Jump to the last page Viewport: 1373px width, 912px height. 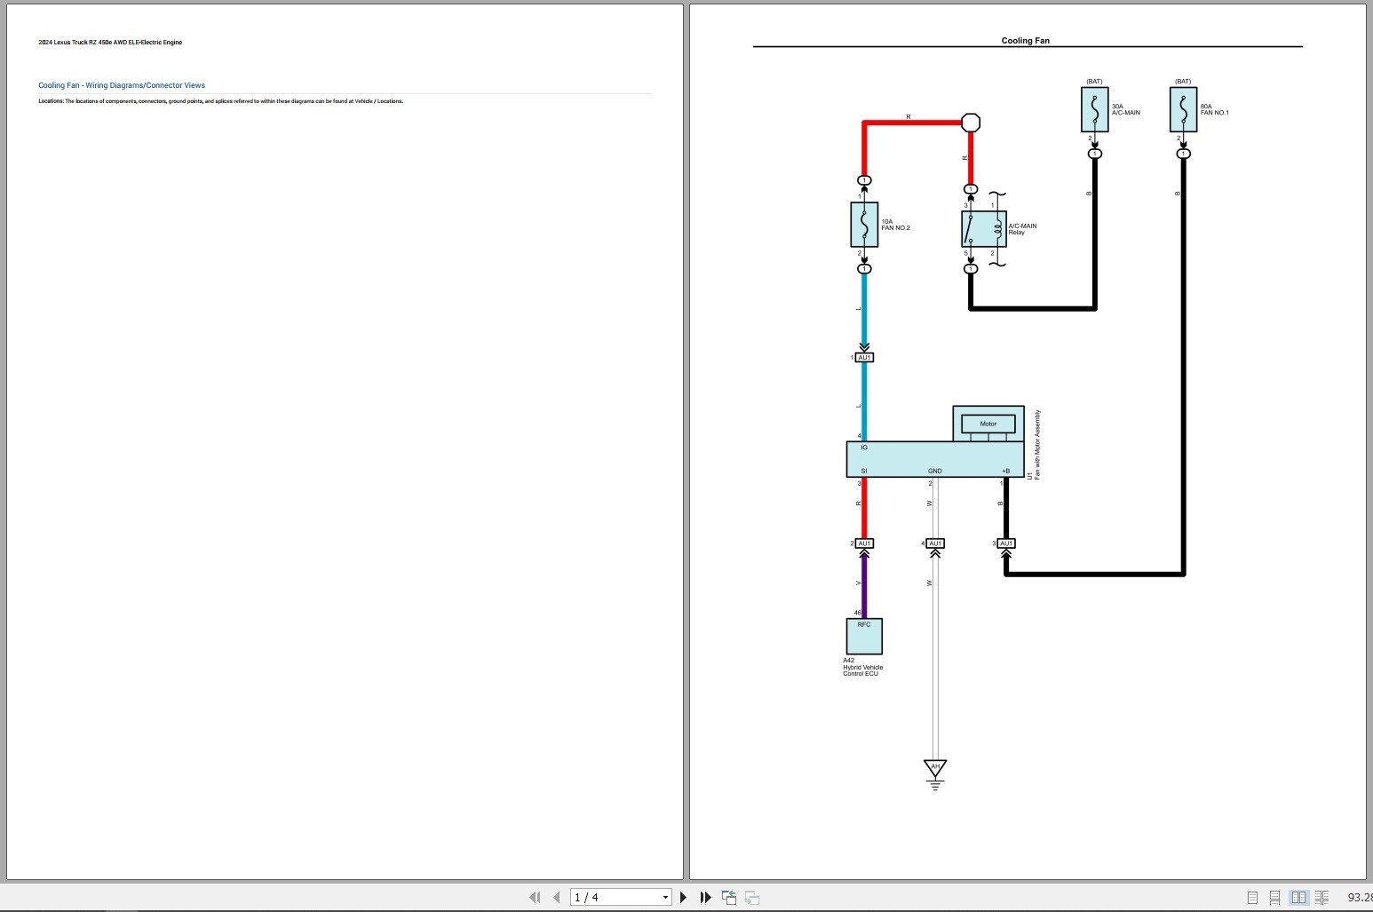[x=704, y=897]
